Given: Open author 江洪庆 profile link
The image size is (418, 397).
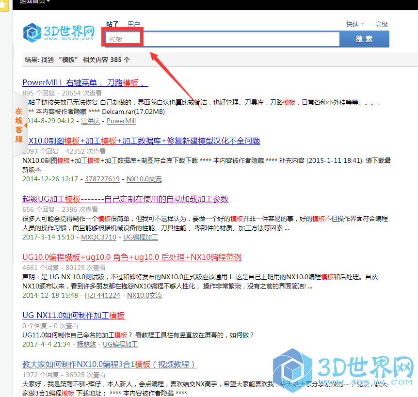Looking at the screenshot, I should (x=90, y=121).
